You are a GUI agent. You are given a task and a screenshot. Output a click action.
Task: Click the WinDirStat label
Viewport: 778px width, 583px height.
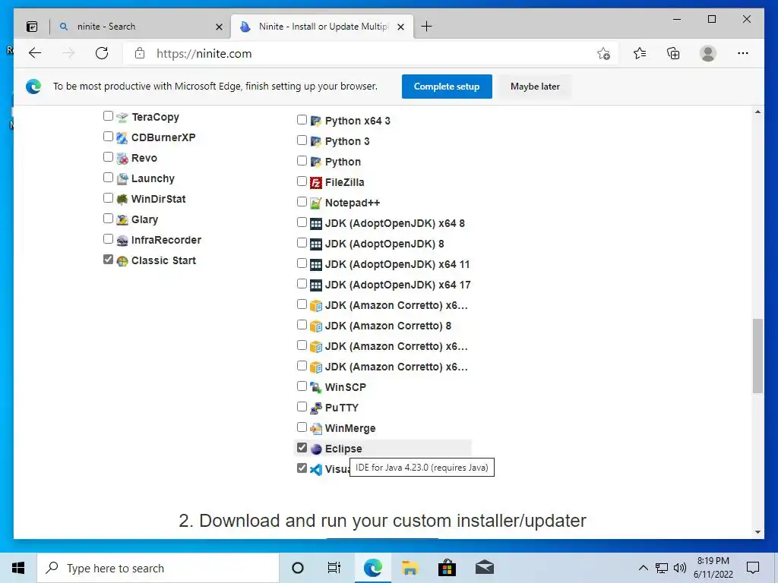pyautogui.click(x=158, y=200)
